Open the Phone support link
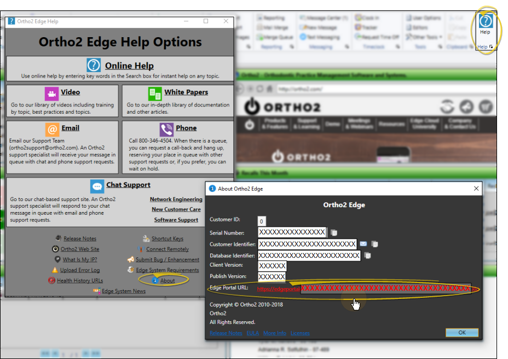 click(186, 128)
